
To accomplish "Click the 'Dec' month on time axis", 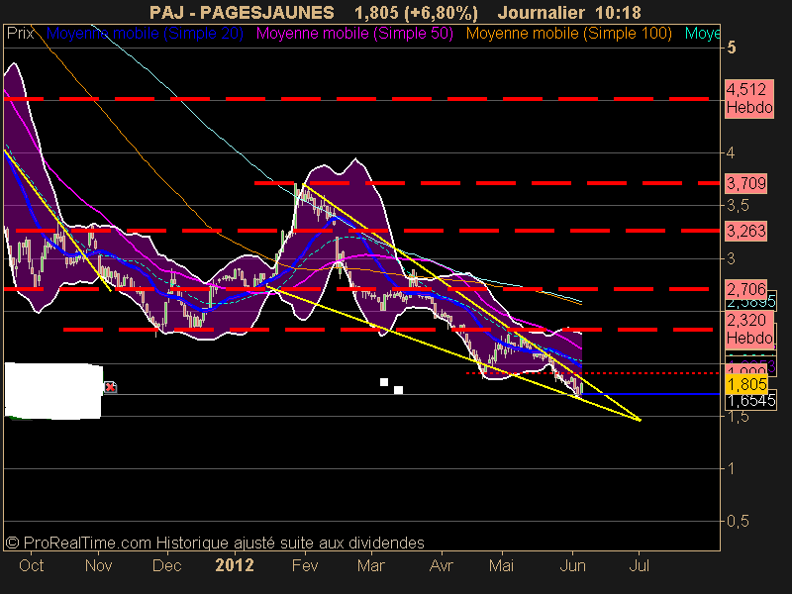I will click(x=166, y=564).
